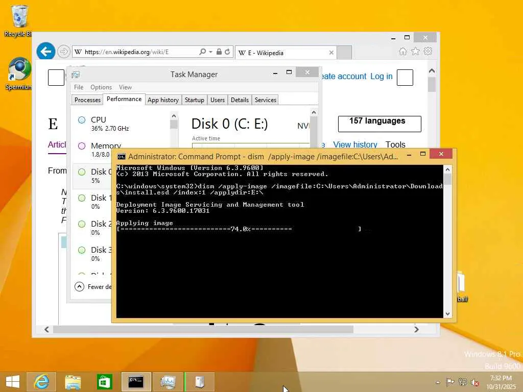Image resolution: width=523 pixels, height=392 pixels.
Task: Select the Performance tab
Action: [124, 99]
